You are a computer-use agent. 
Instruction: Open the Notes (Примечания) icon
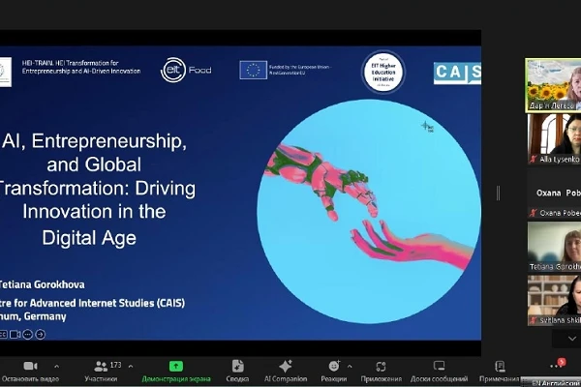[x=500, y=367]
